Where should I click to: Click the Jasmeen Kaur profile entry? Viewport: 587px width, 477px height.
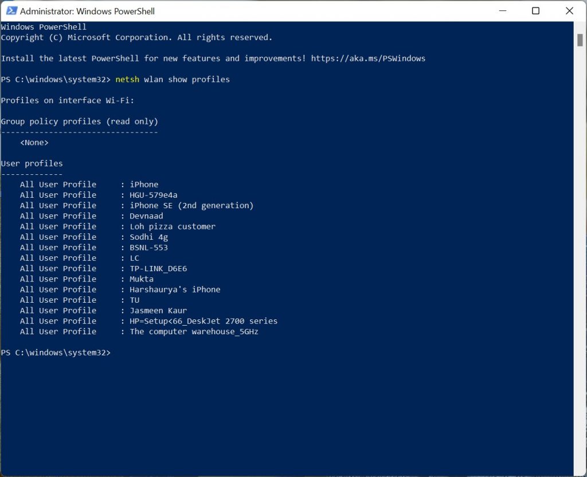158,311
